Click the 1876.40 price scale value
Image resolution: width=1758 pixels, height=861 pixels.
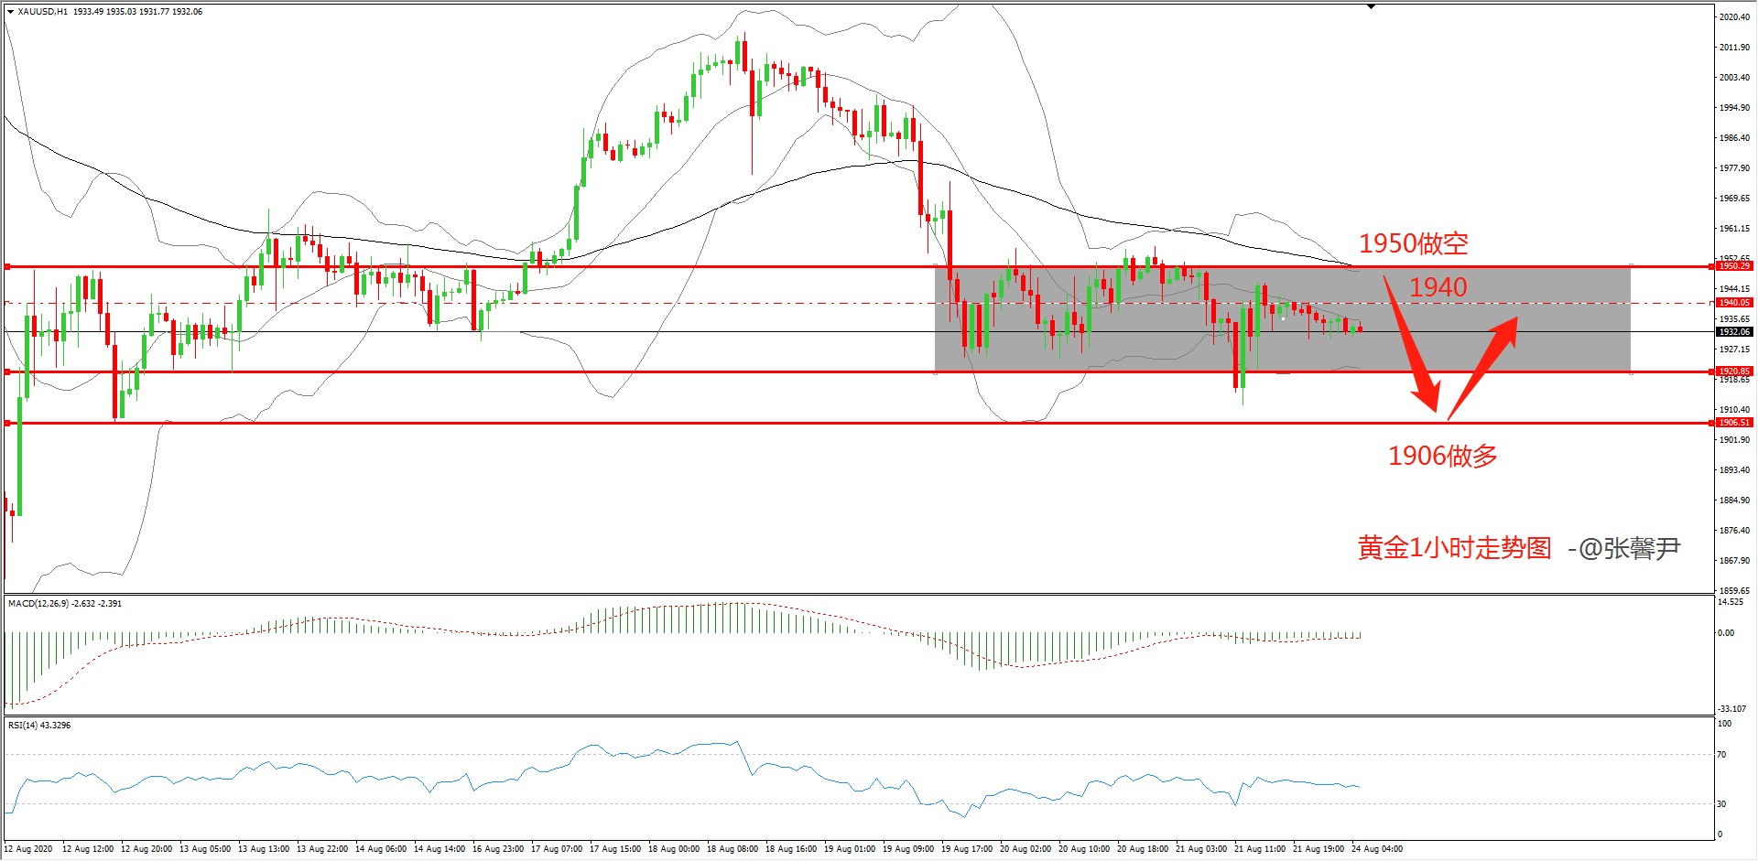tap(1734, 531)
